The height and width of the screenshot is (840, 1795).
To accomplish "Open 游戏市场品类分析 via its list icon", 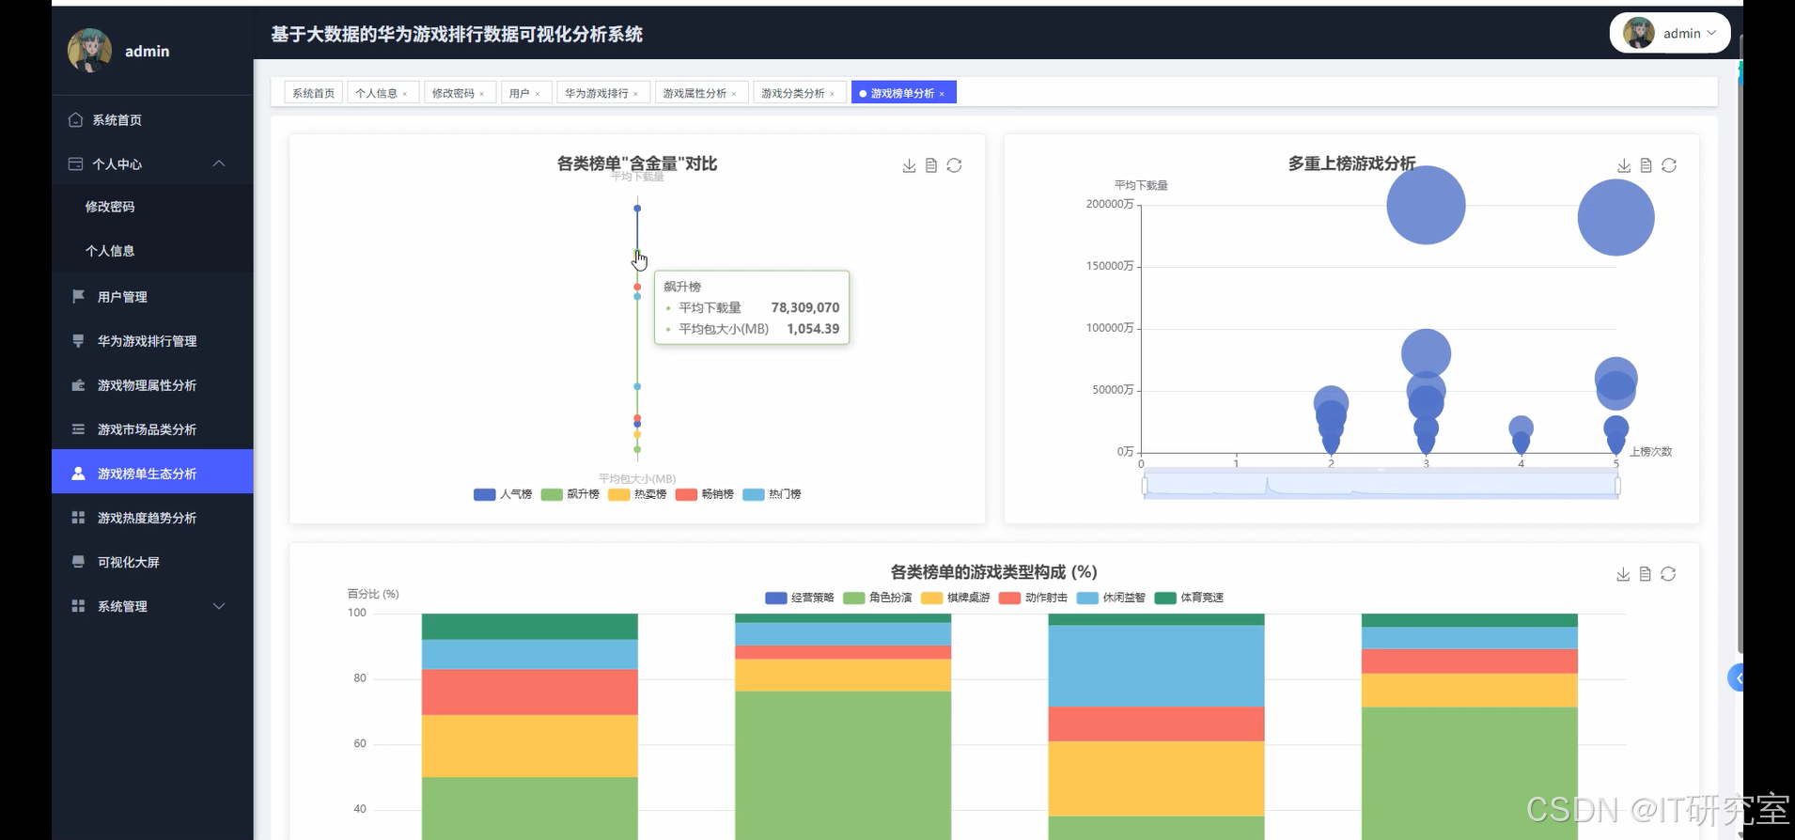I will coord(78,429).
